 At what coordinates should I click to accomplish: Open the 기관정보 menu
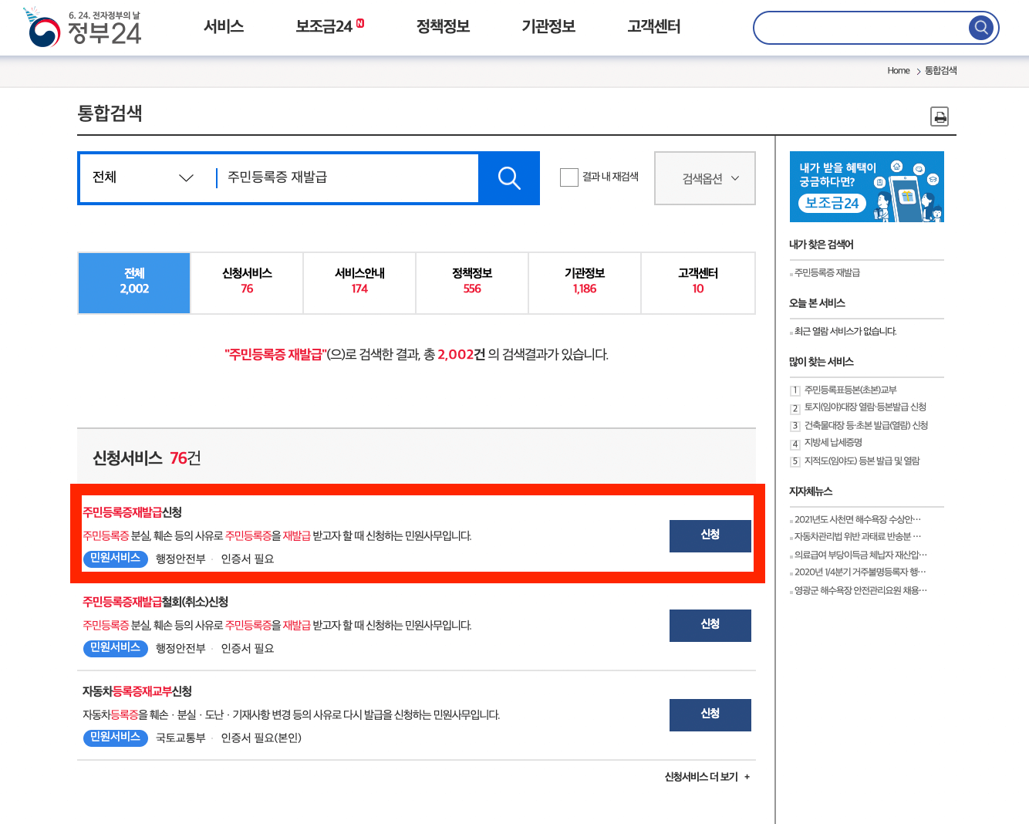[548, 25]
